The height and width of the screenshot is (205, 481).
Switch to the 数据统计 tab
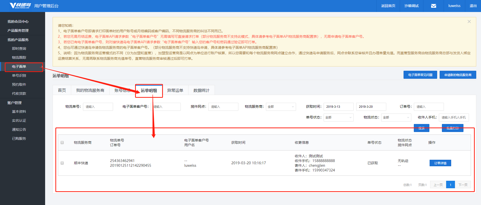201,90
